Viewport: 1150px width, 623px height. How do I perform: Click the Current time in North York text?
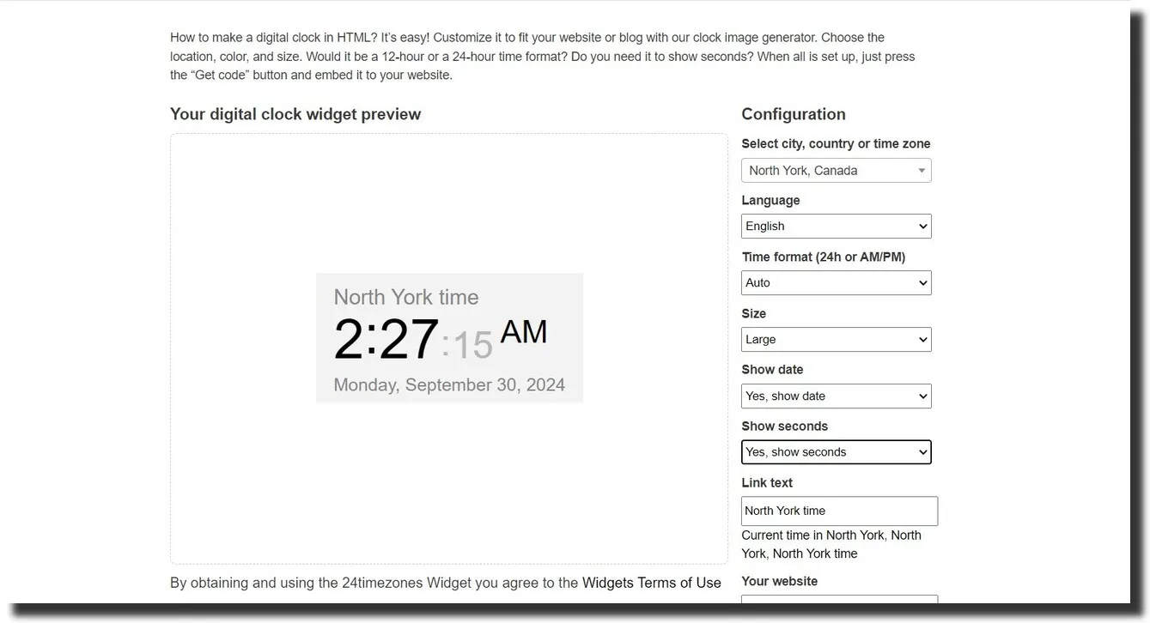click(831, 544)
